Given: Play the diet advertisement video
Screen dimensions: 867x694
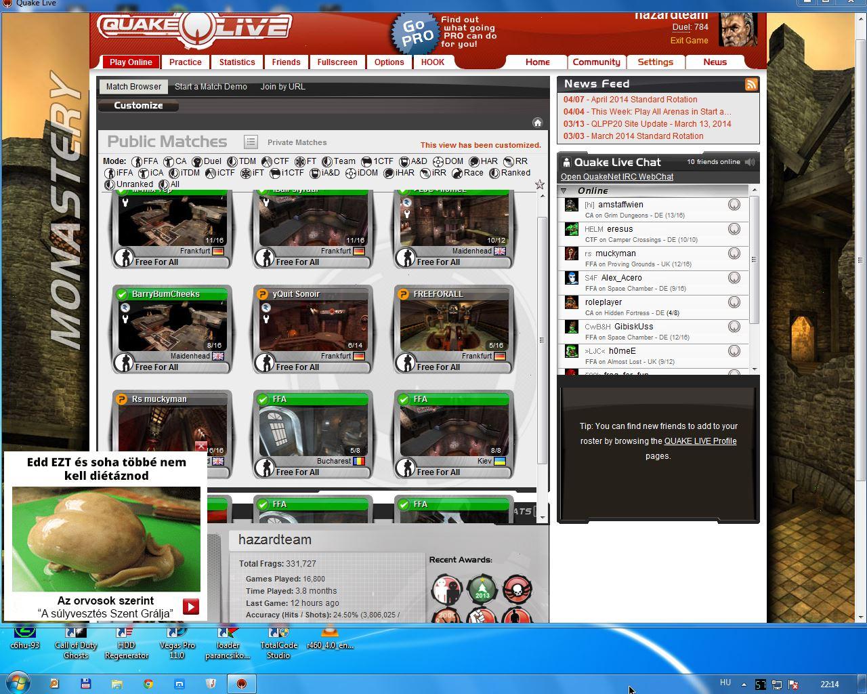Looking at the screenshot, I should tap(191, 607).
